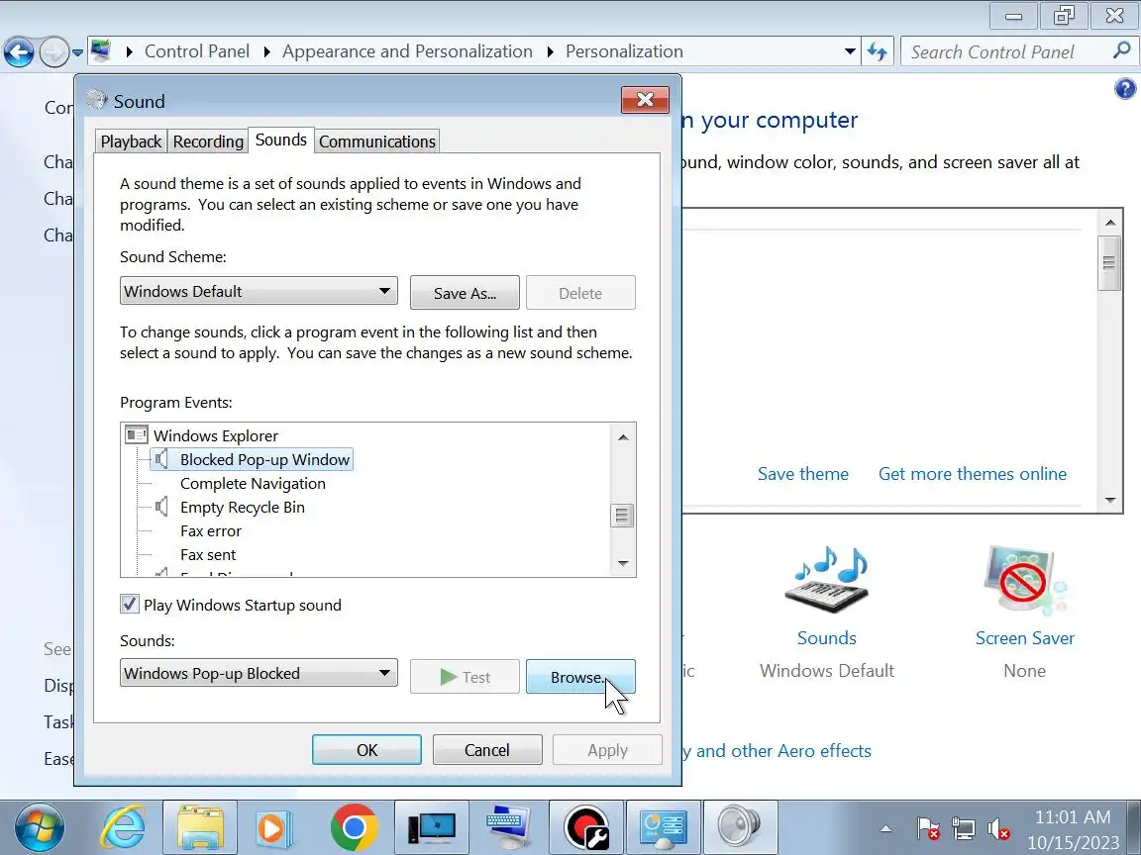
Task: Click the Personalization breadcrumb
Action: [x=624, y=51]
